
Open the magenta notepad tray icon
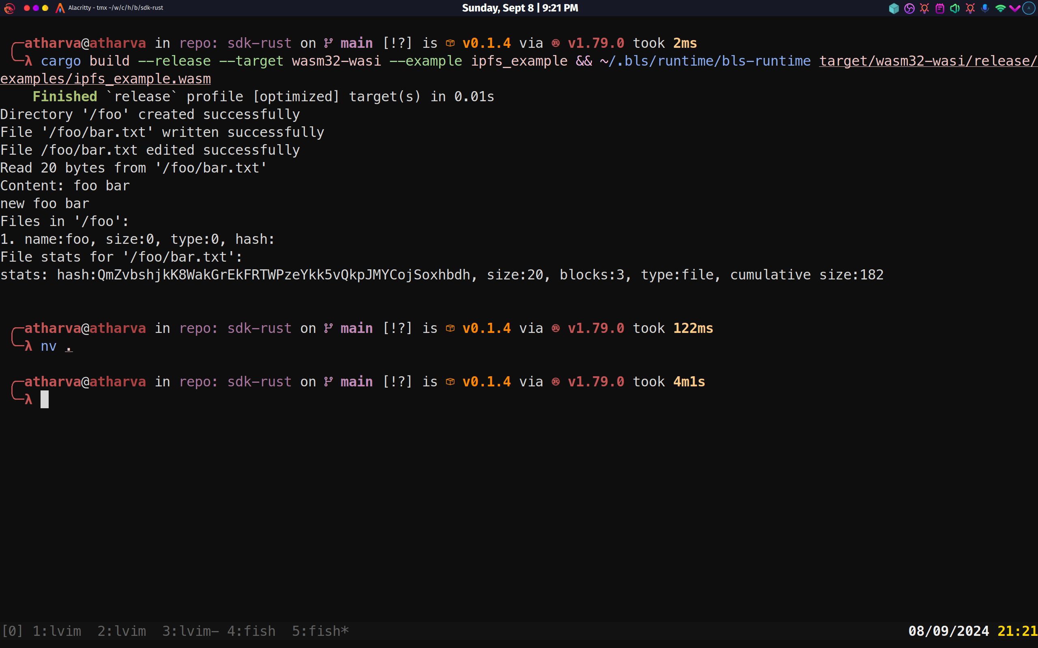[x=939, y=8]
